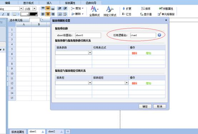
Task: Toggle right horizontal alignment
Action: tap(53, 14)
